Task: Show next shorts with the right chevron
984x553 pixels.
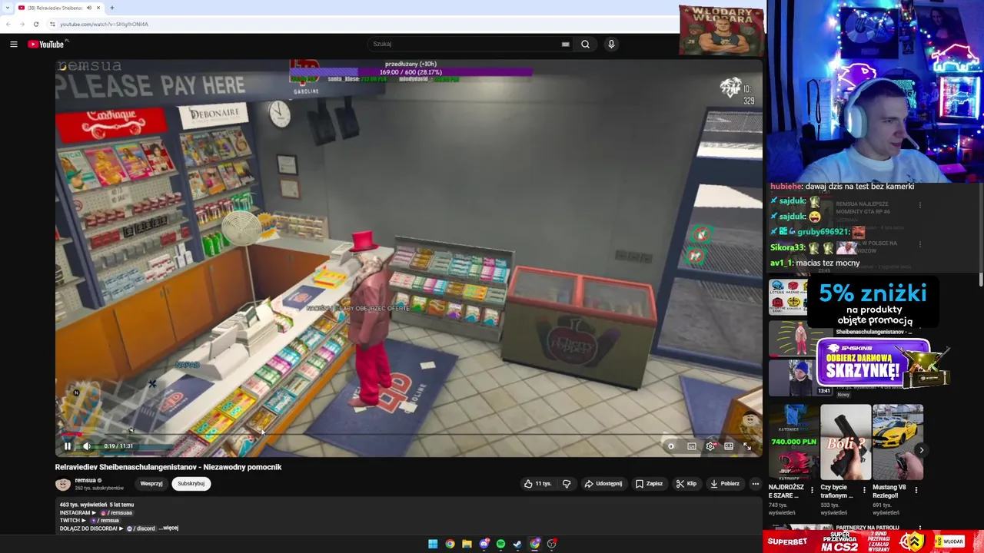Action: pos(921,451)
